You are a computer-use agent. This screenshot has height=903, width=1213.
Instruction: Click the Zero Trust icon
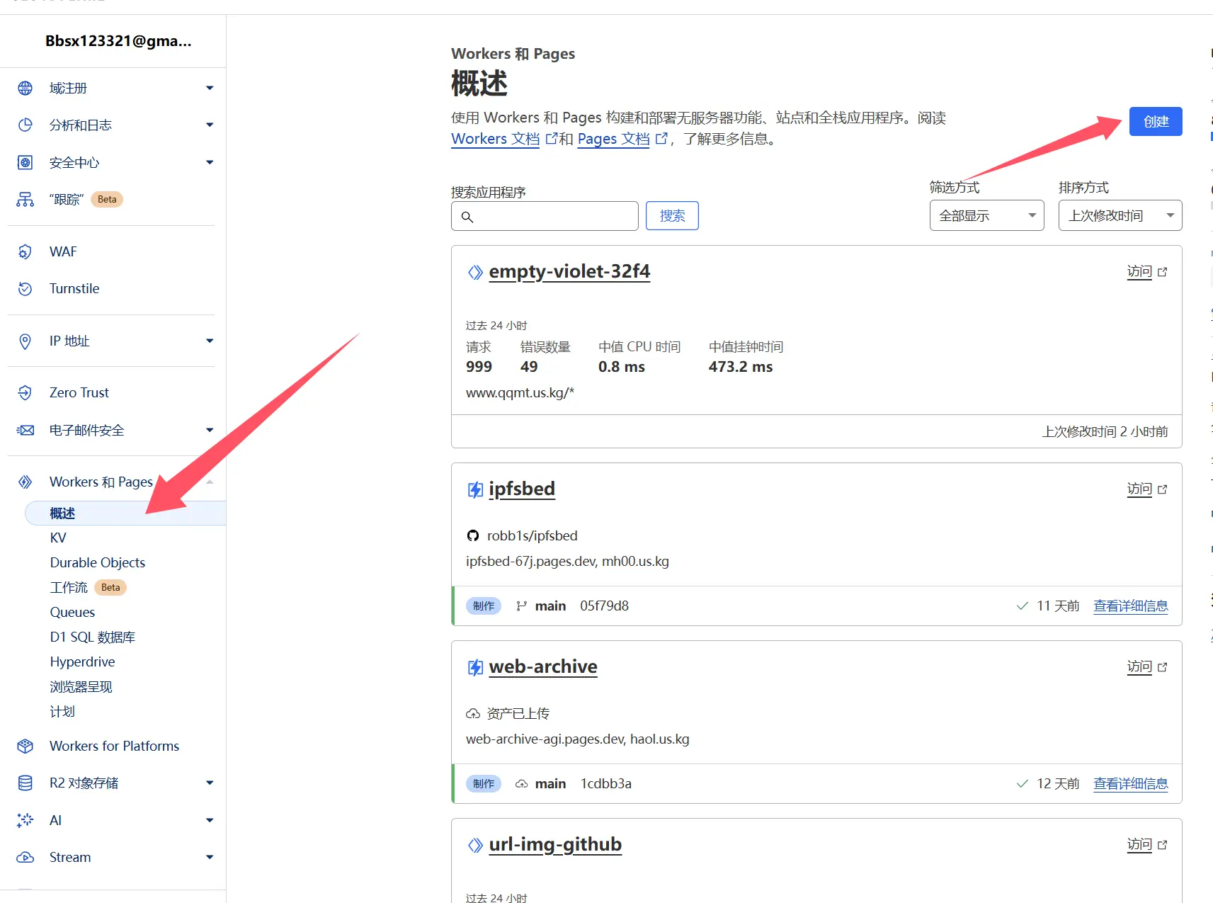[x=25, y=392]
